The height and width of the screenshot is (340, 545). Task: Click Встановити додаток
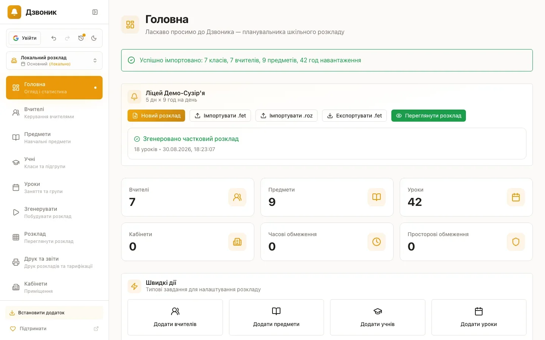tap(54, 313)
